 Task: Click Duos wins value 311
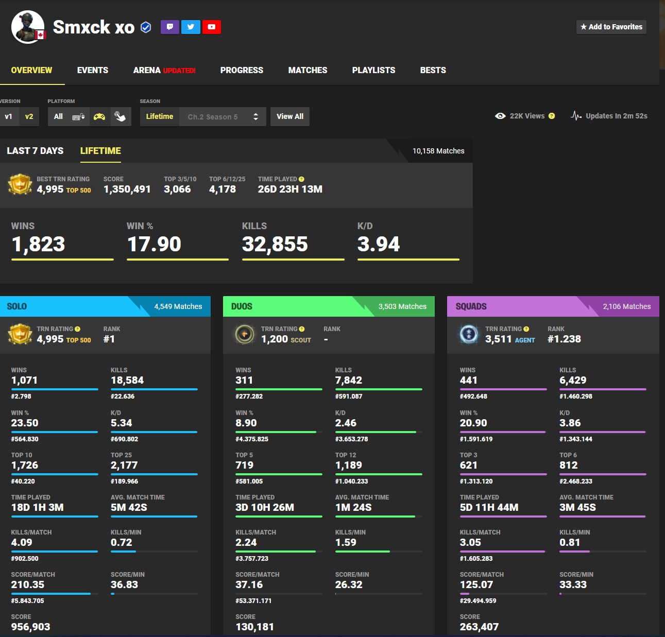[244, 380]
